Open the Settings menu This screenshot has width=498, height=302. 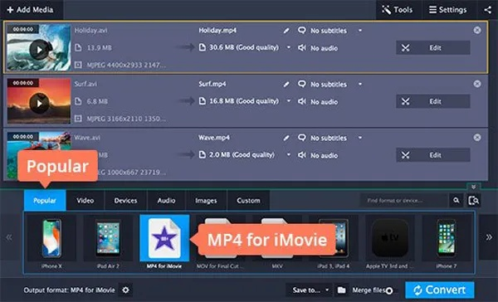pyautogui.click(x=448, y=9)
